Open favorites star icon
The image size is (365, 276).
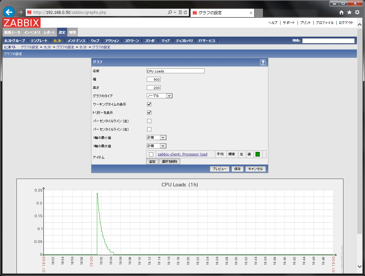(349, 13)
